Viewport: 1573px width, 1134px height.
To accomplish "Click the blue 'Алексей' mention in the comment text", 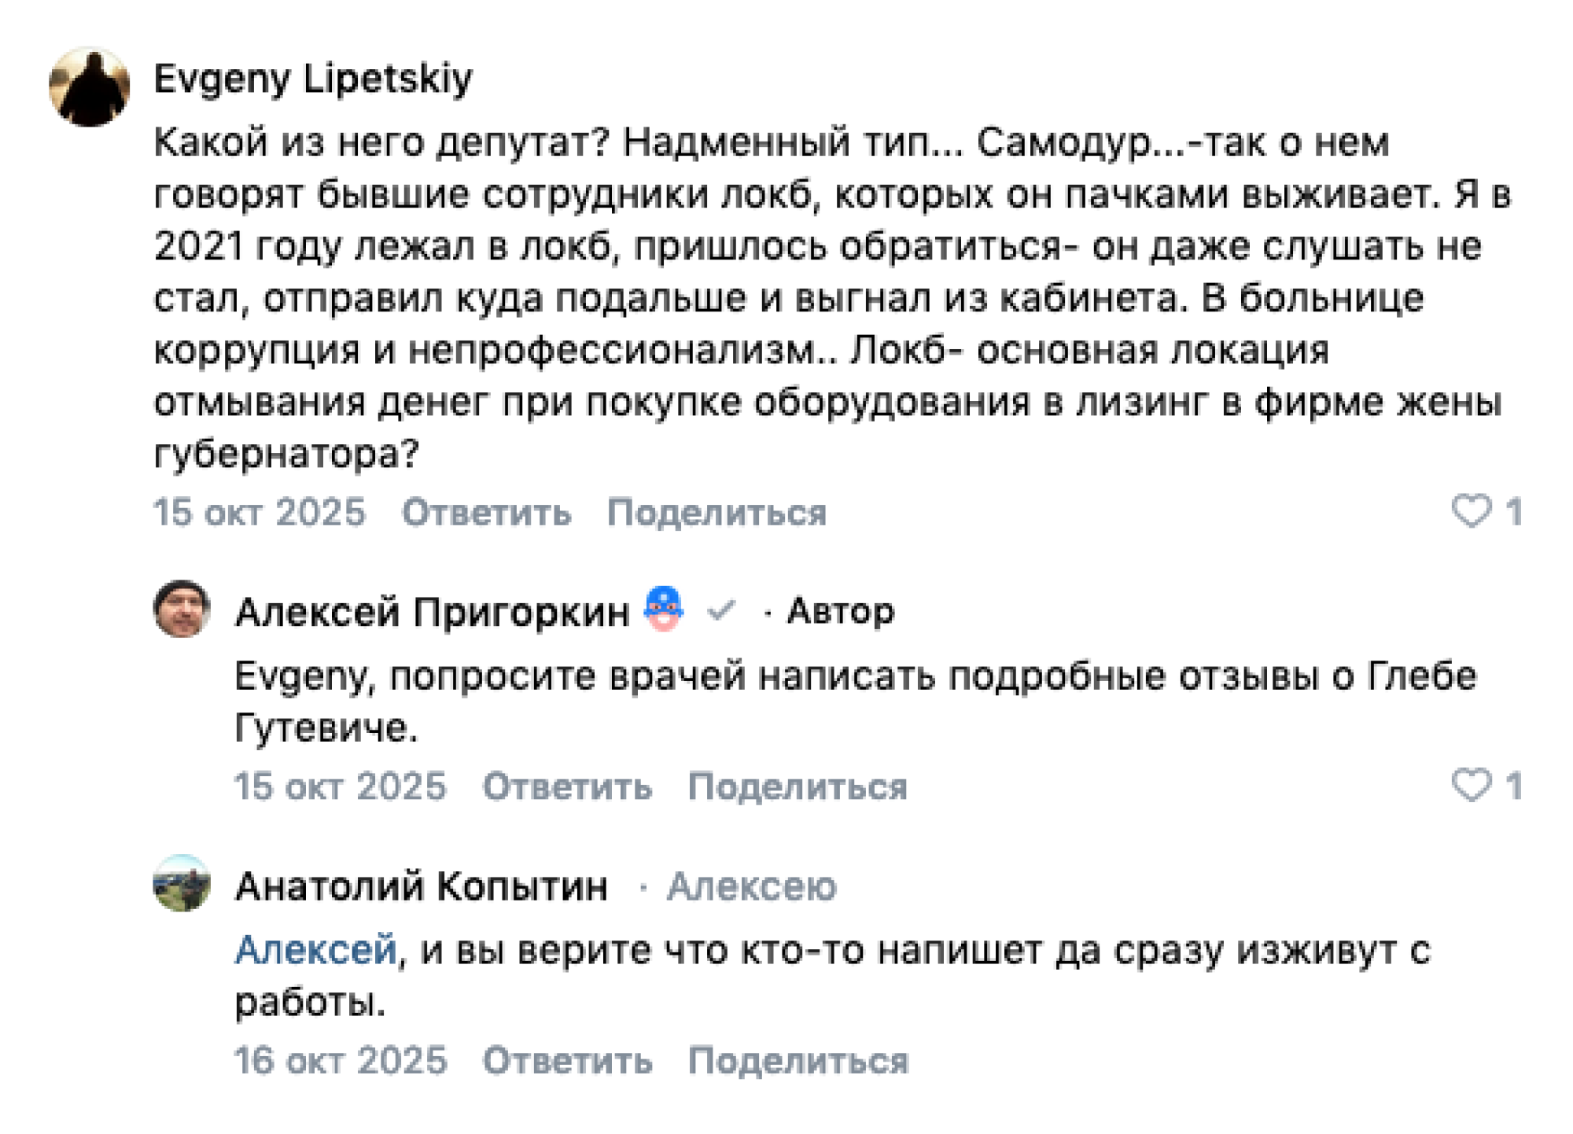I will click(315, 949).
